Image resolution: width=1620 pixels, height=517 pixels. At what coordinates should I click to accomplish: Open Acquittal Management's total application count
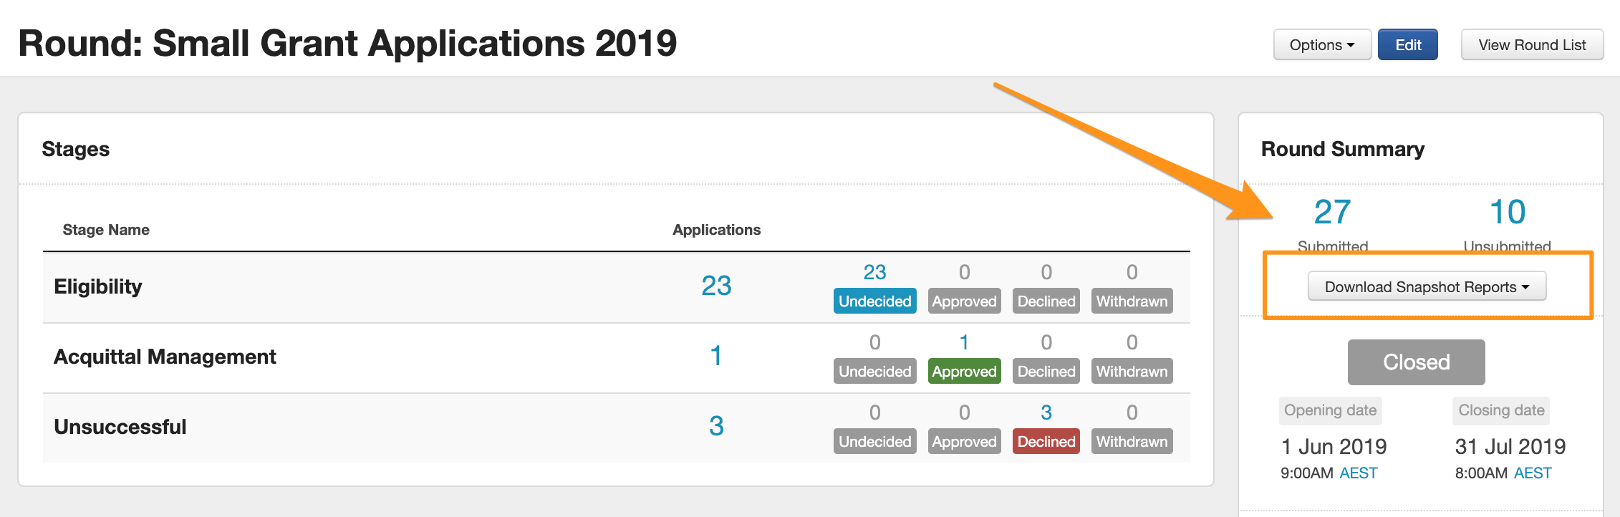click(716, 356)
